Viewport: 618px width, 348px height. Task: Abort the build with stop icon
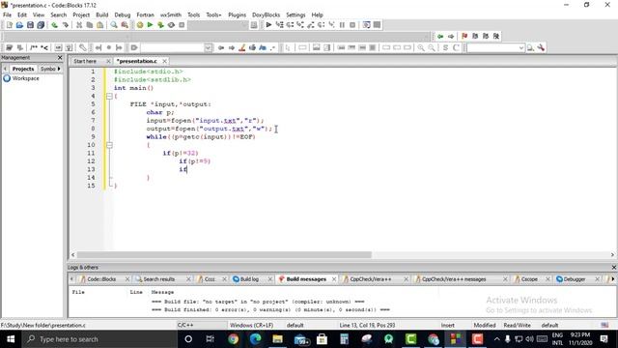pyautogui.click(x=182, y=25)
